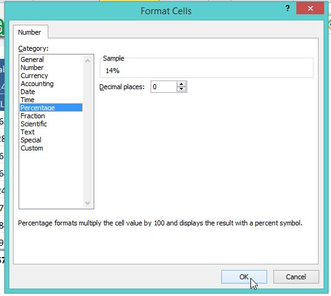
Task: Select Currency in the category list
Action: [35, 76]
